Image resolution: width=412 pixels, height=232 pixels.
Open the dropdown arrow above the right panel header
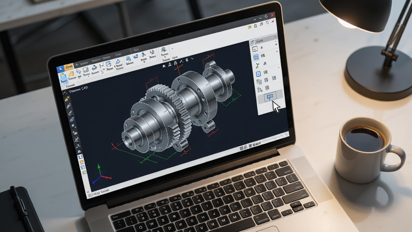click(275, 37)
